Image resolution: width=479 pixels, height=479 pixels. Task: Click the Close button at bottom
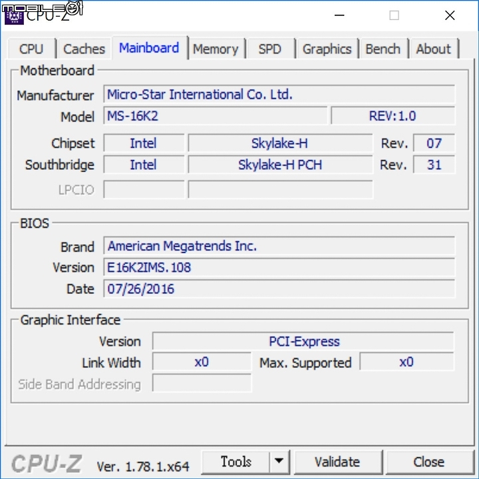(429, 462)
